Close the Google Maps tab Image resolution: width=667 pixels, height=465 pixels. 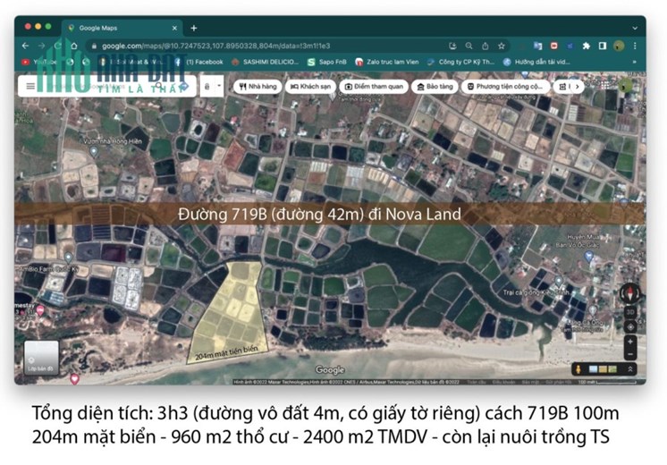pyautogui.click(x=174, y=28)
